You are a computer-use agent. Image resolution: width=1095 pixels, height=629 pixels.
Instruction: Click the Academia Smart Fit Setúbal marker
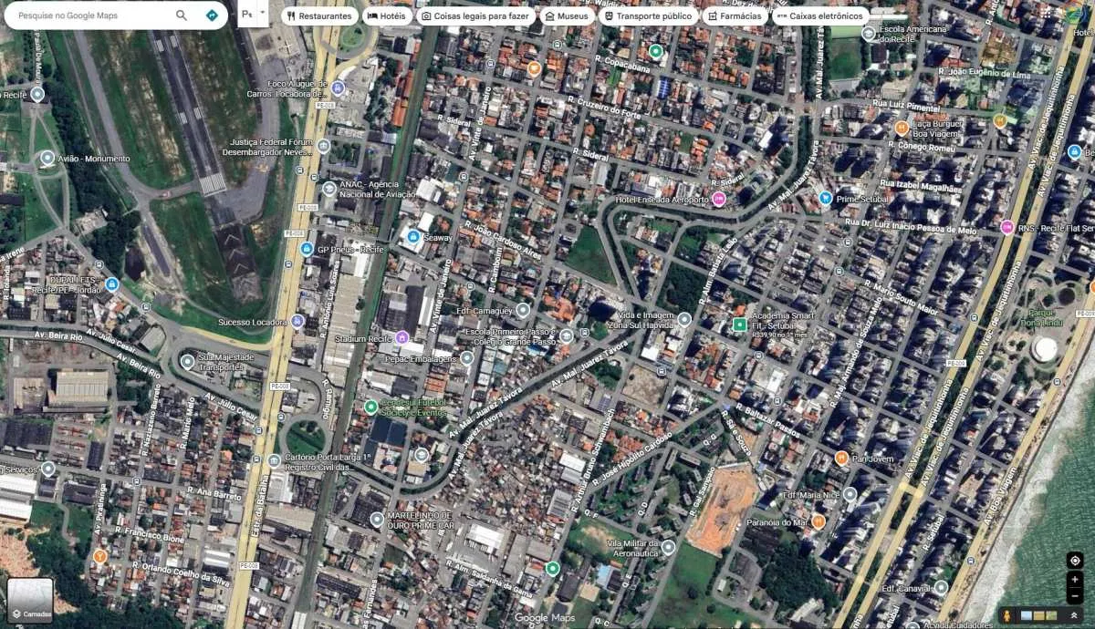pos(740,325)
